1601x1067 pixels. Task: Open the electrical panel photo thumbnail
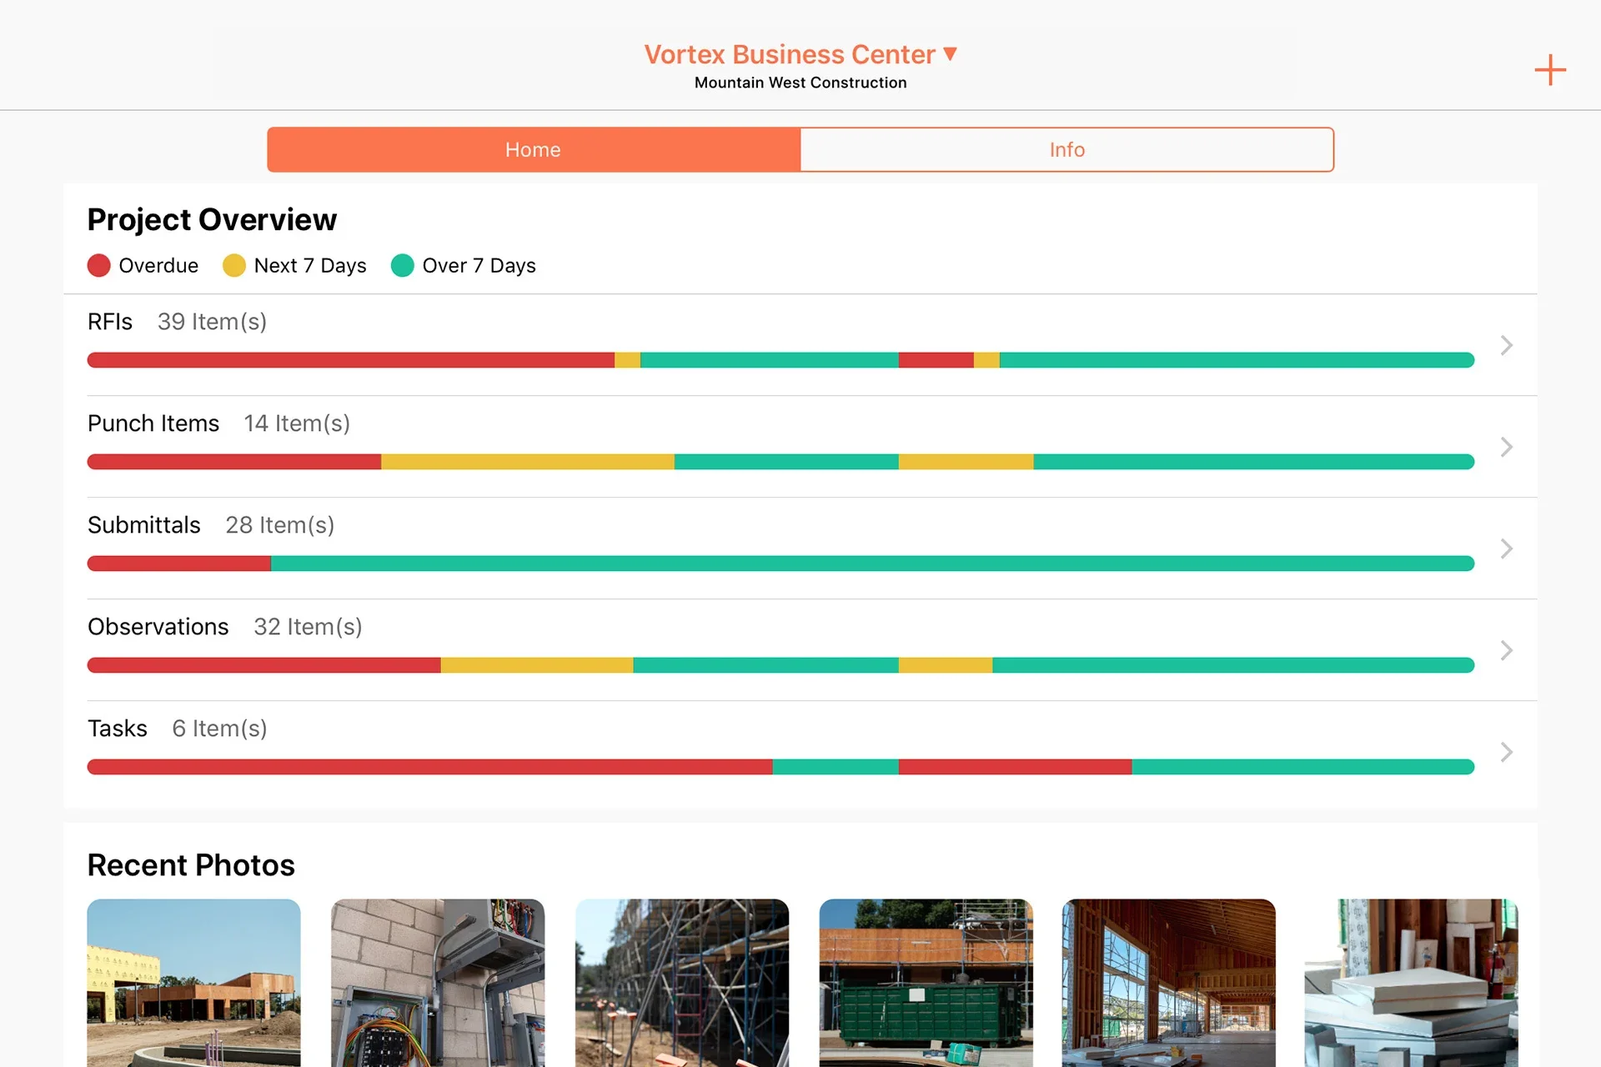point(438,982)
